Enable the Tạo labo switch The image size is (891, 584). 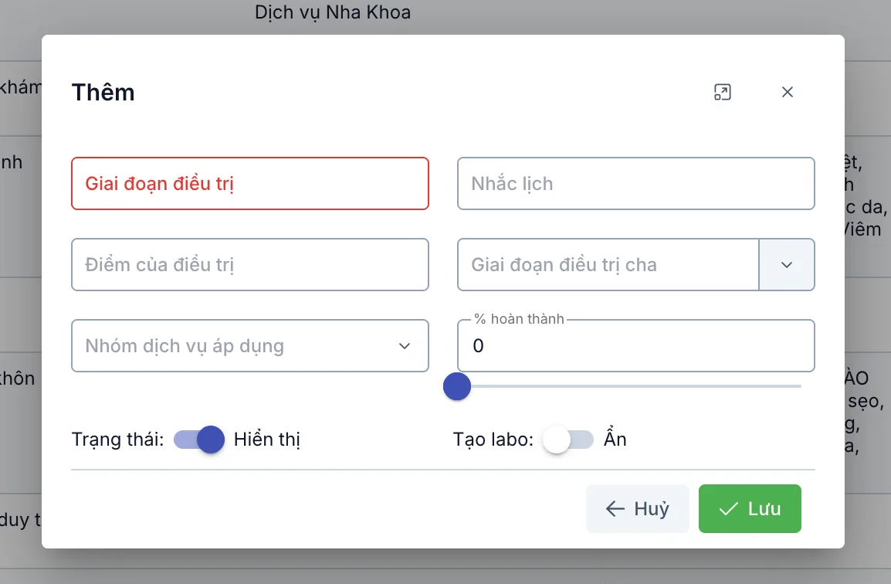(567, 440)
